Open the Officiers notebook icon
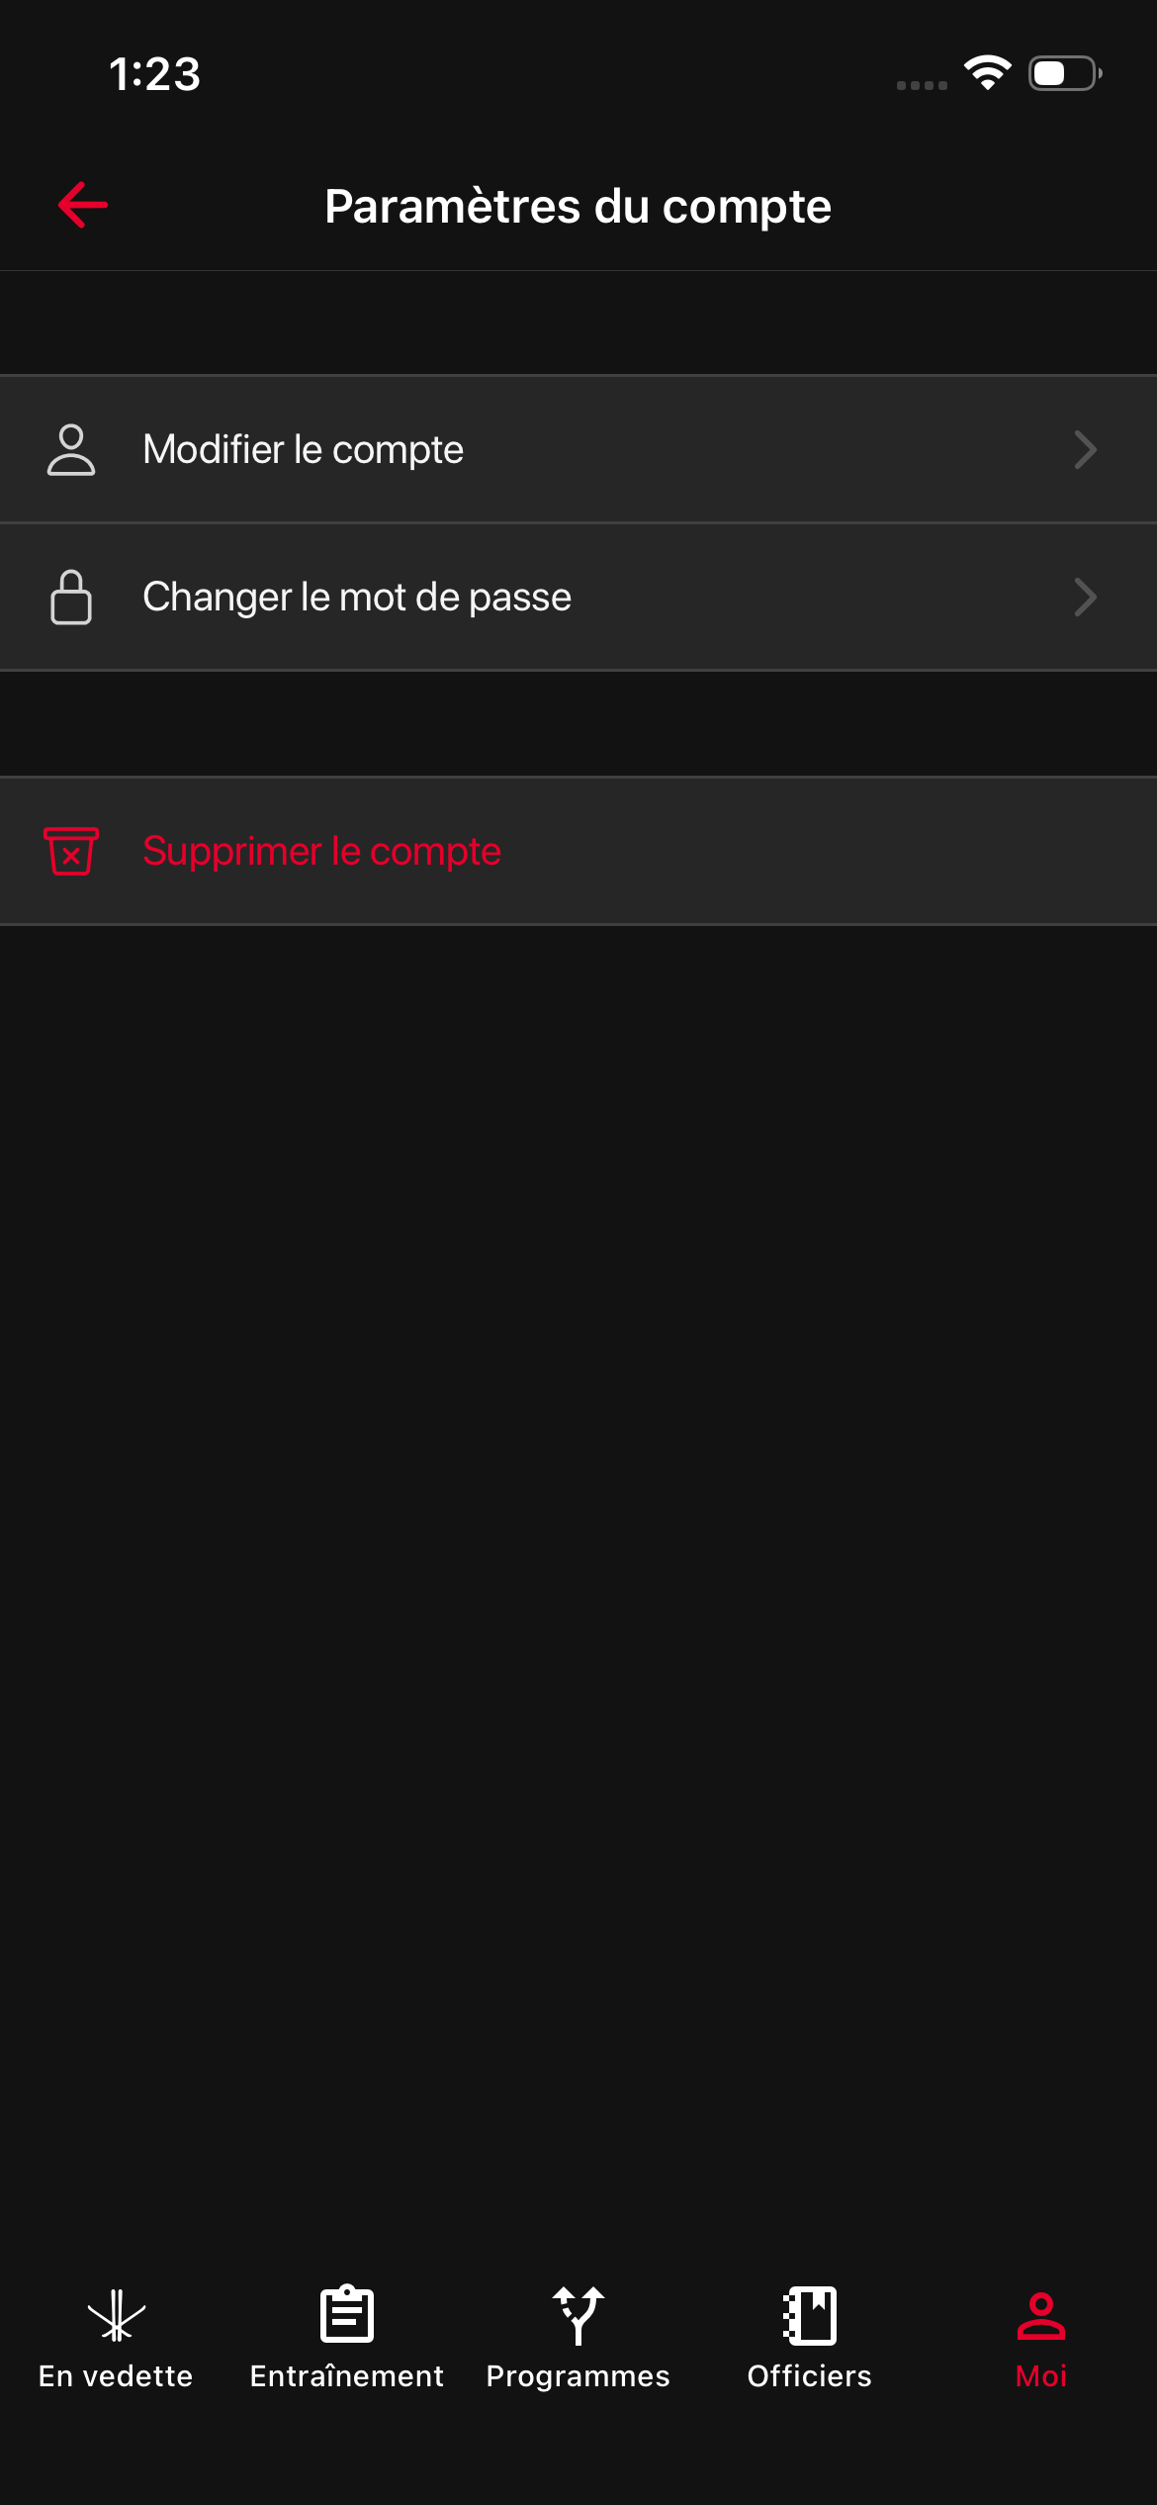The width and height of the screenshot is (1157, 2505). 810,2315
